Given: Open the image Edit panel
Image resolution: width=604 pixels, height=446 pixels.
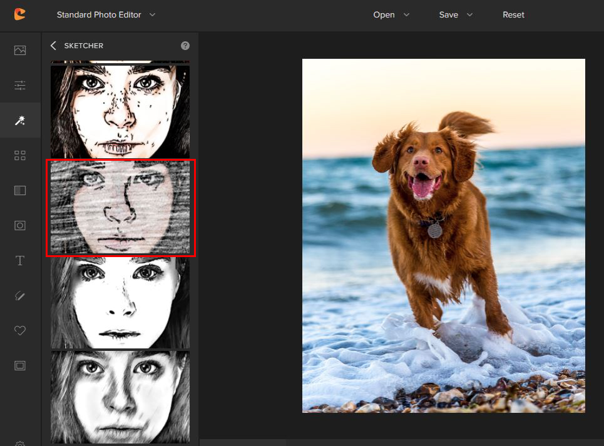Looking at the screenshot, I should coord(20,50).
